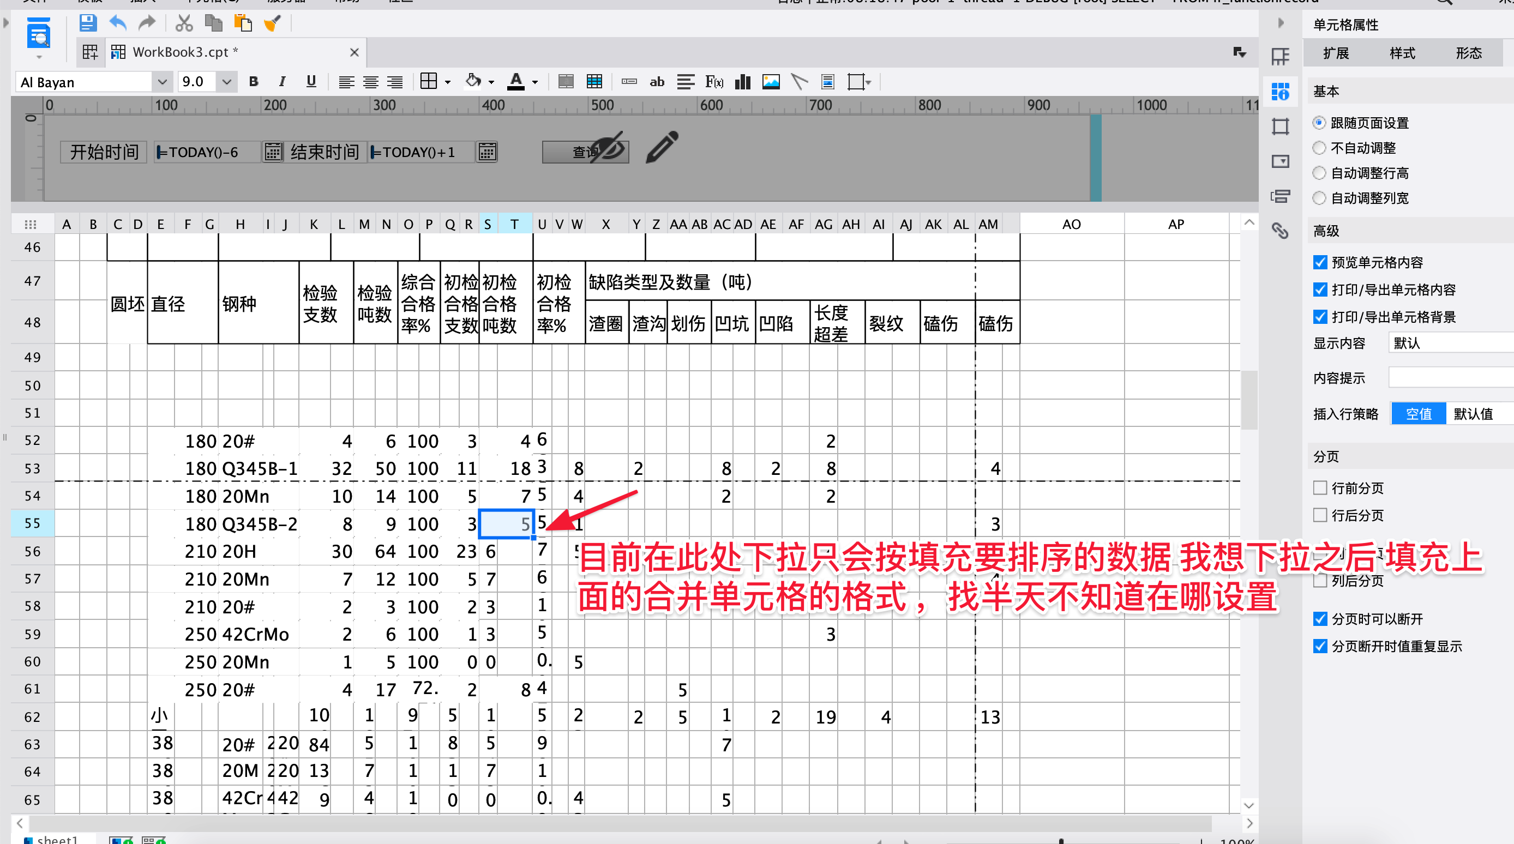Align cell text to the right

pyautogui.click(x=395, y=82)
